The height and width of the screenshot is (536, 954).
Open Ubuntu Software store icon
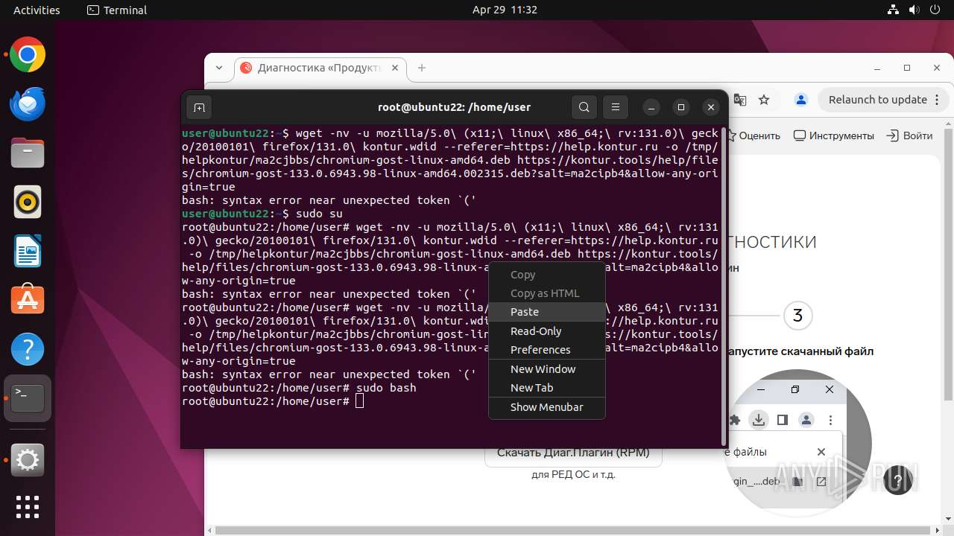click(28, 299)
